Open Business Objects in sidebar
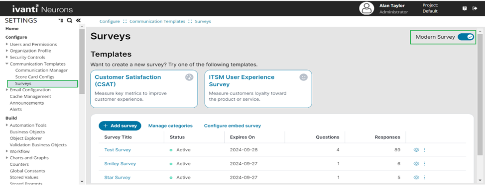The width and height of the screenshot is (485, 193). (x=27, y=132)
